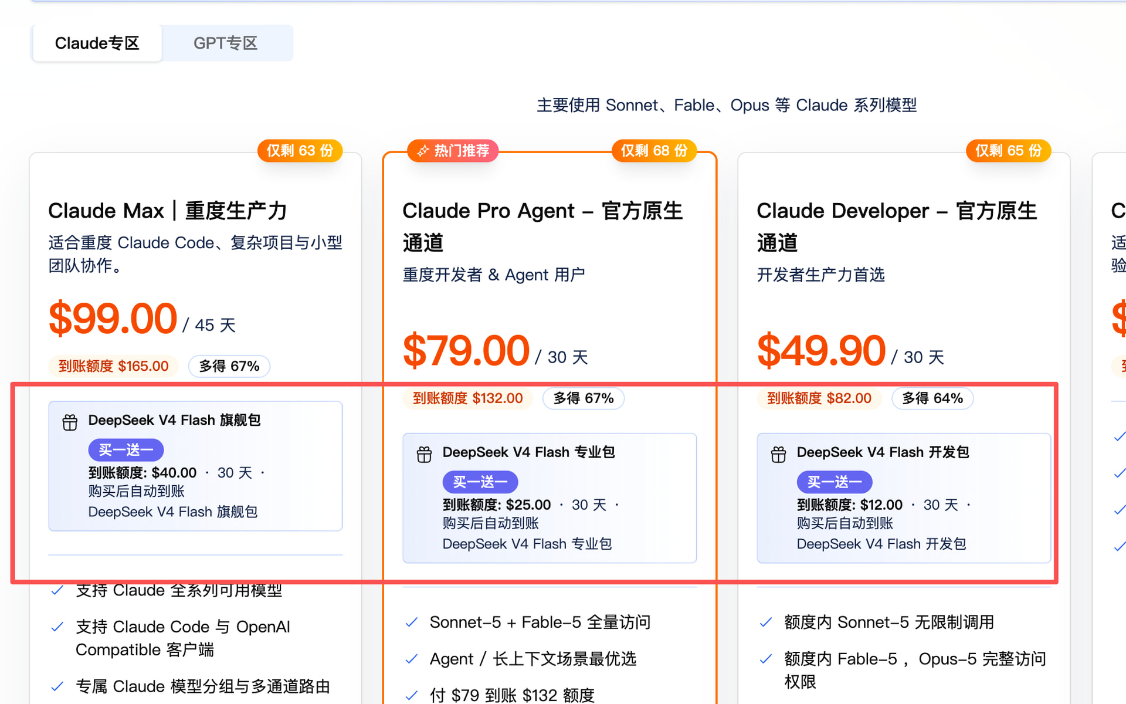Click the 支持 Claude Code 与 OpenAI Compatible 客户端 text
This screenshot has width=1126, height=704.
click(183, 638)
